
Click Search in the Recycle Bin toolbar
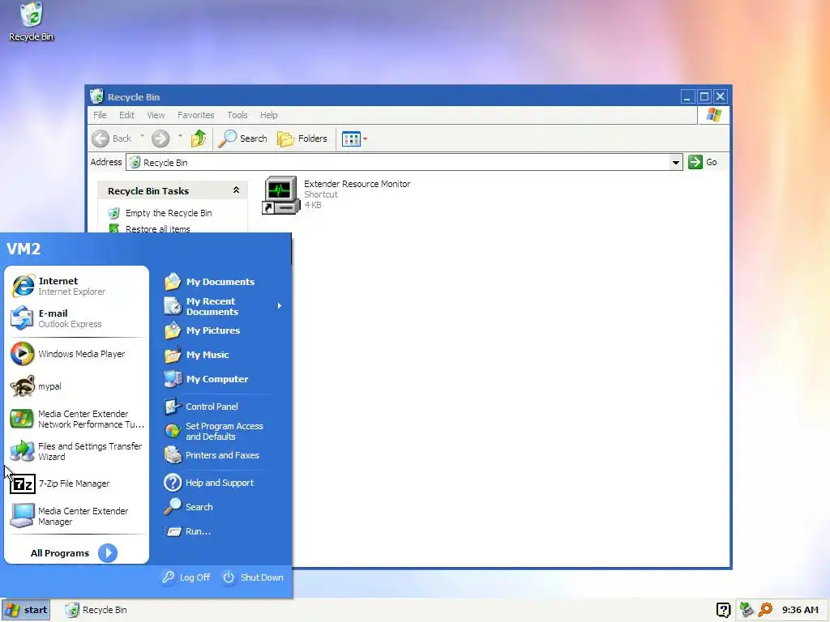(243, 138)
